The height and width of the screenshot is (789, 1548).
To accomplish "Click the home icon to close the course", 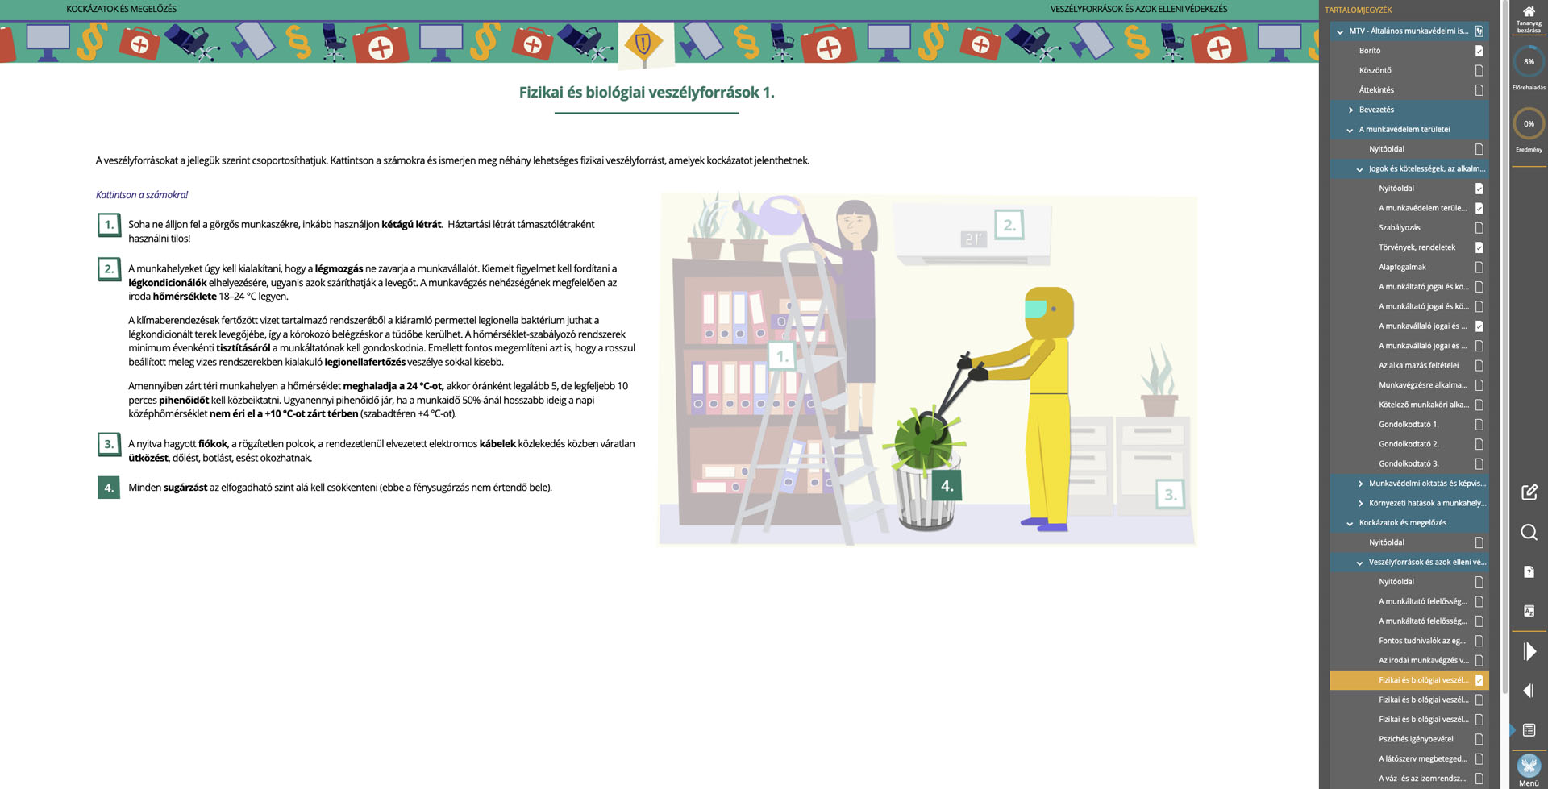I will [x=1529, y=13].
